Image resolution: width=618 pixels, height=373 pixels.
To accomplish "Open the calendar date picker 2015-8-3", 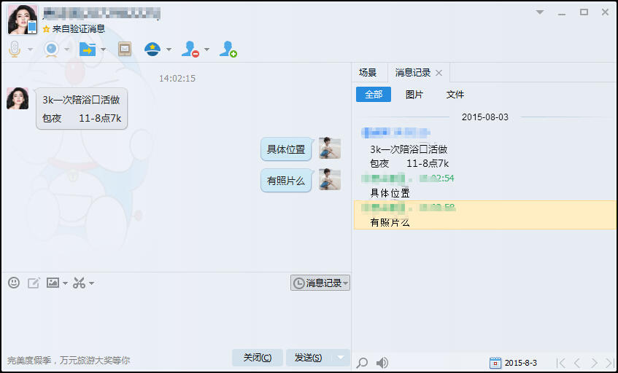I will pos(513,363).
